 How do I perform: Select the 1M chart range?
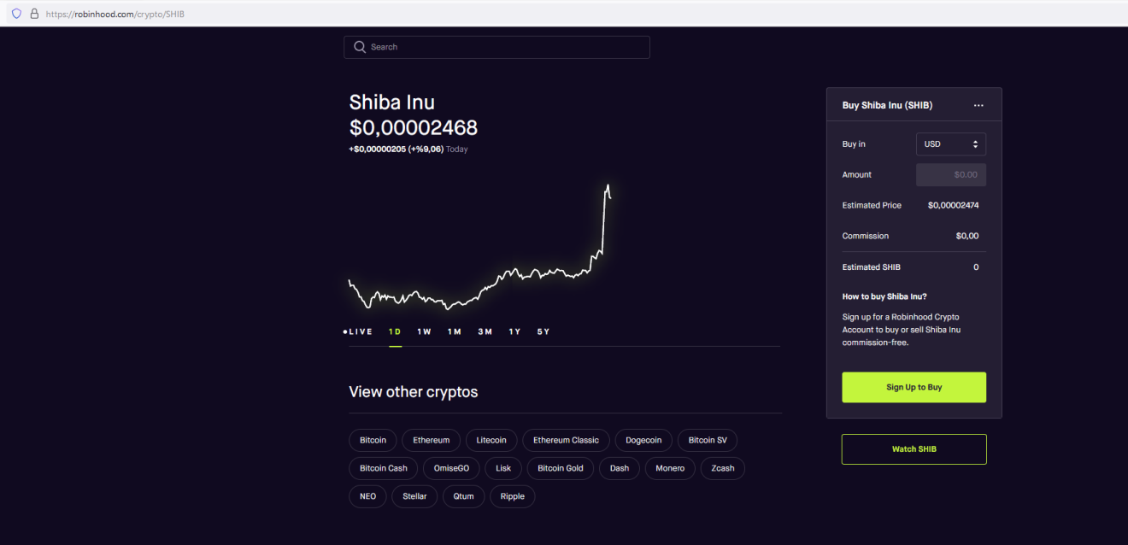tap(454, 331)
